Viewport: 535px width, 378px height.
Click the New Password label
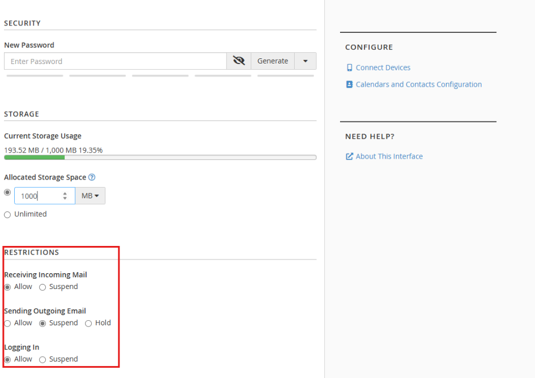click(29, 45)
